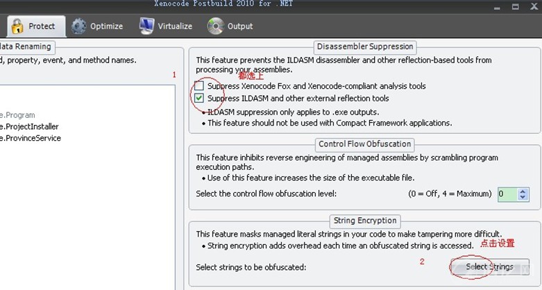
Task: Decrease control flow obfuscation level with down arrow
Action: coord(524,198)
